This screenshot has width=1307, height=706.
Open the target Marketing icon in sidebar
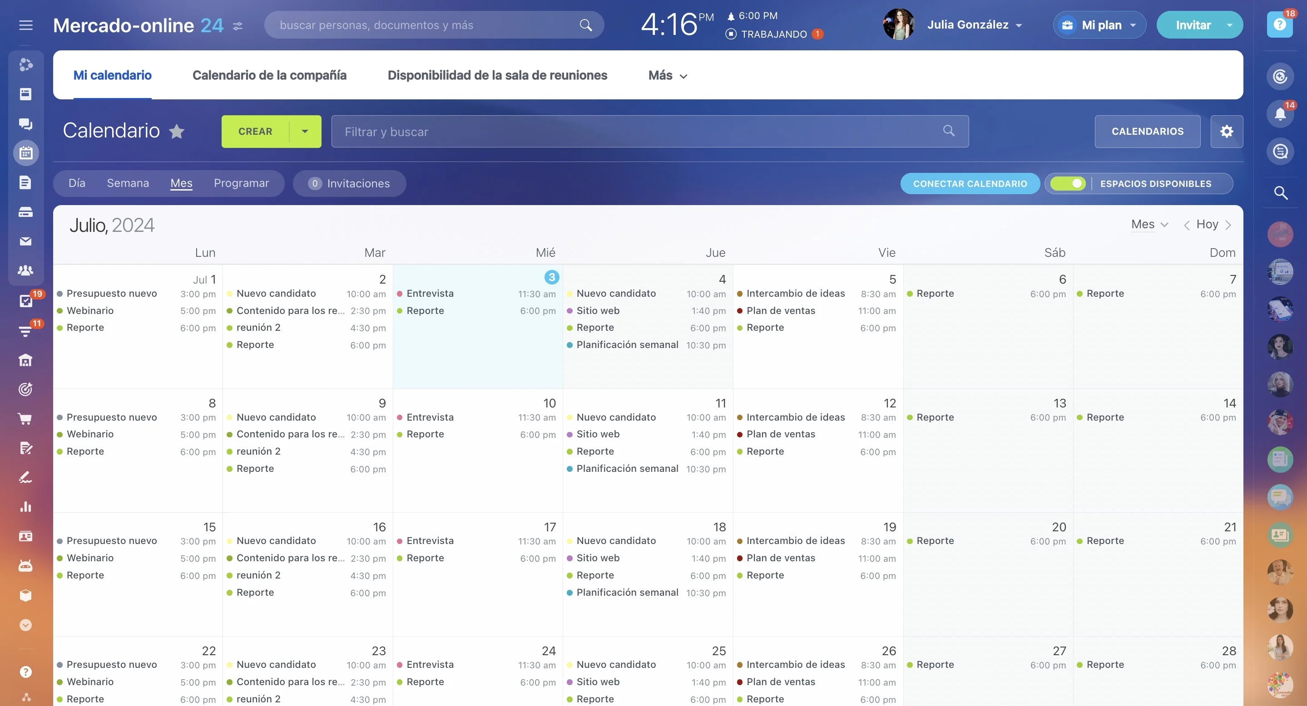coord(26,389)
